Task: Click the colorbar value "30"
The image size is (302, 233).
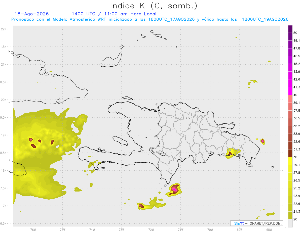Action: [295, 157]
